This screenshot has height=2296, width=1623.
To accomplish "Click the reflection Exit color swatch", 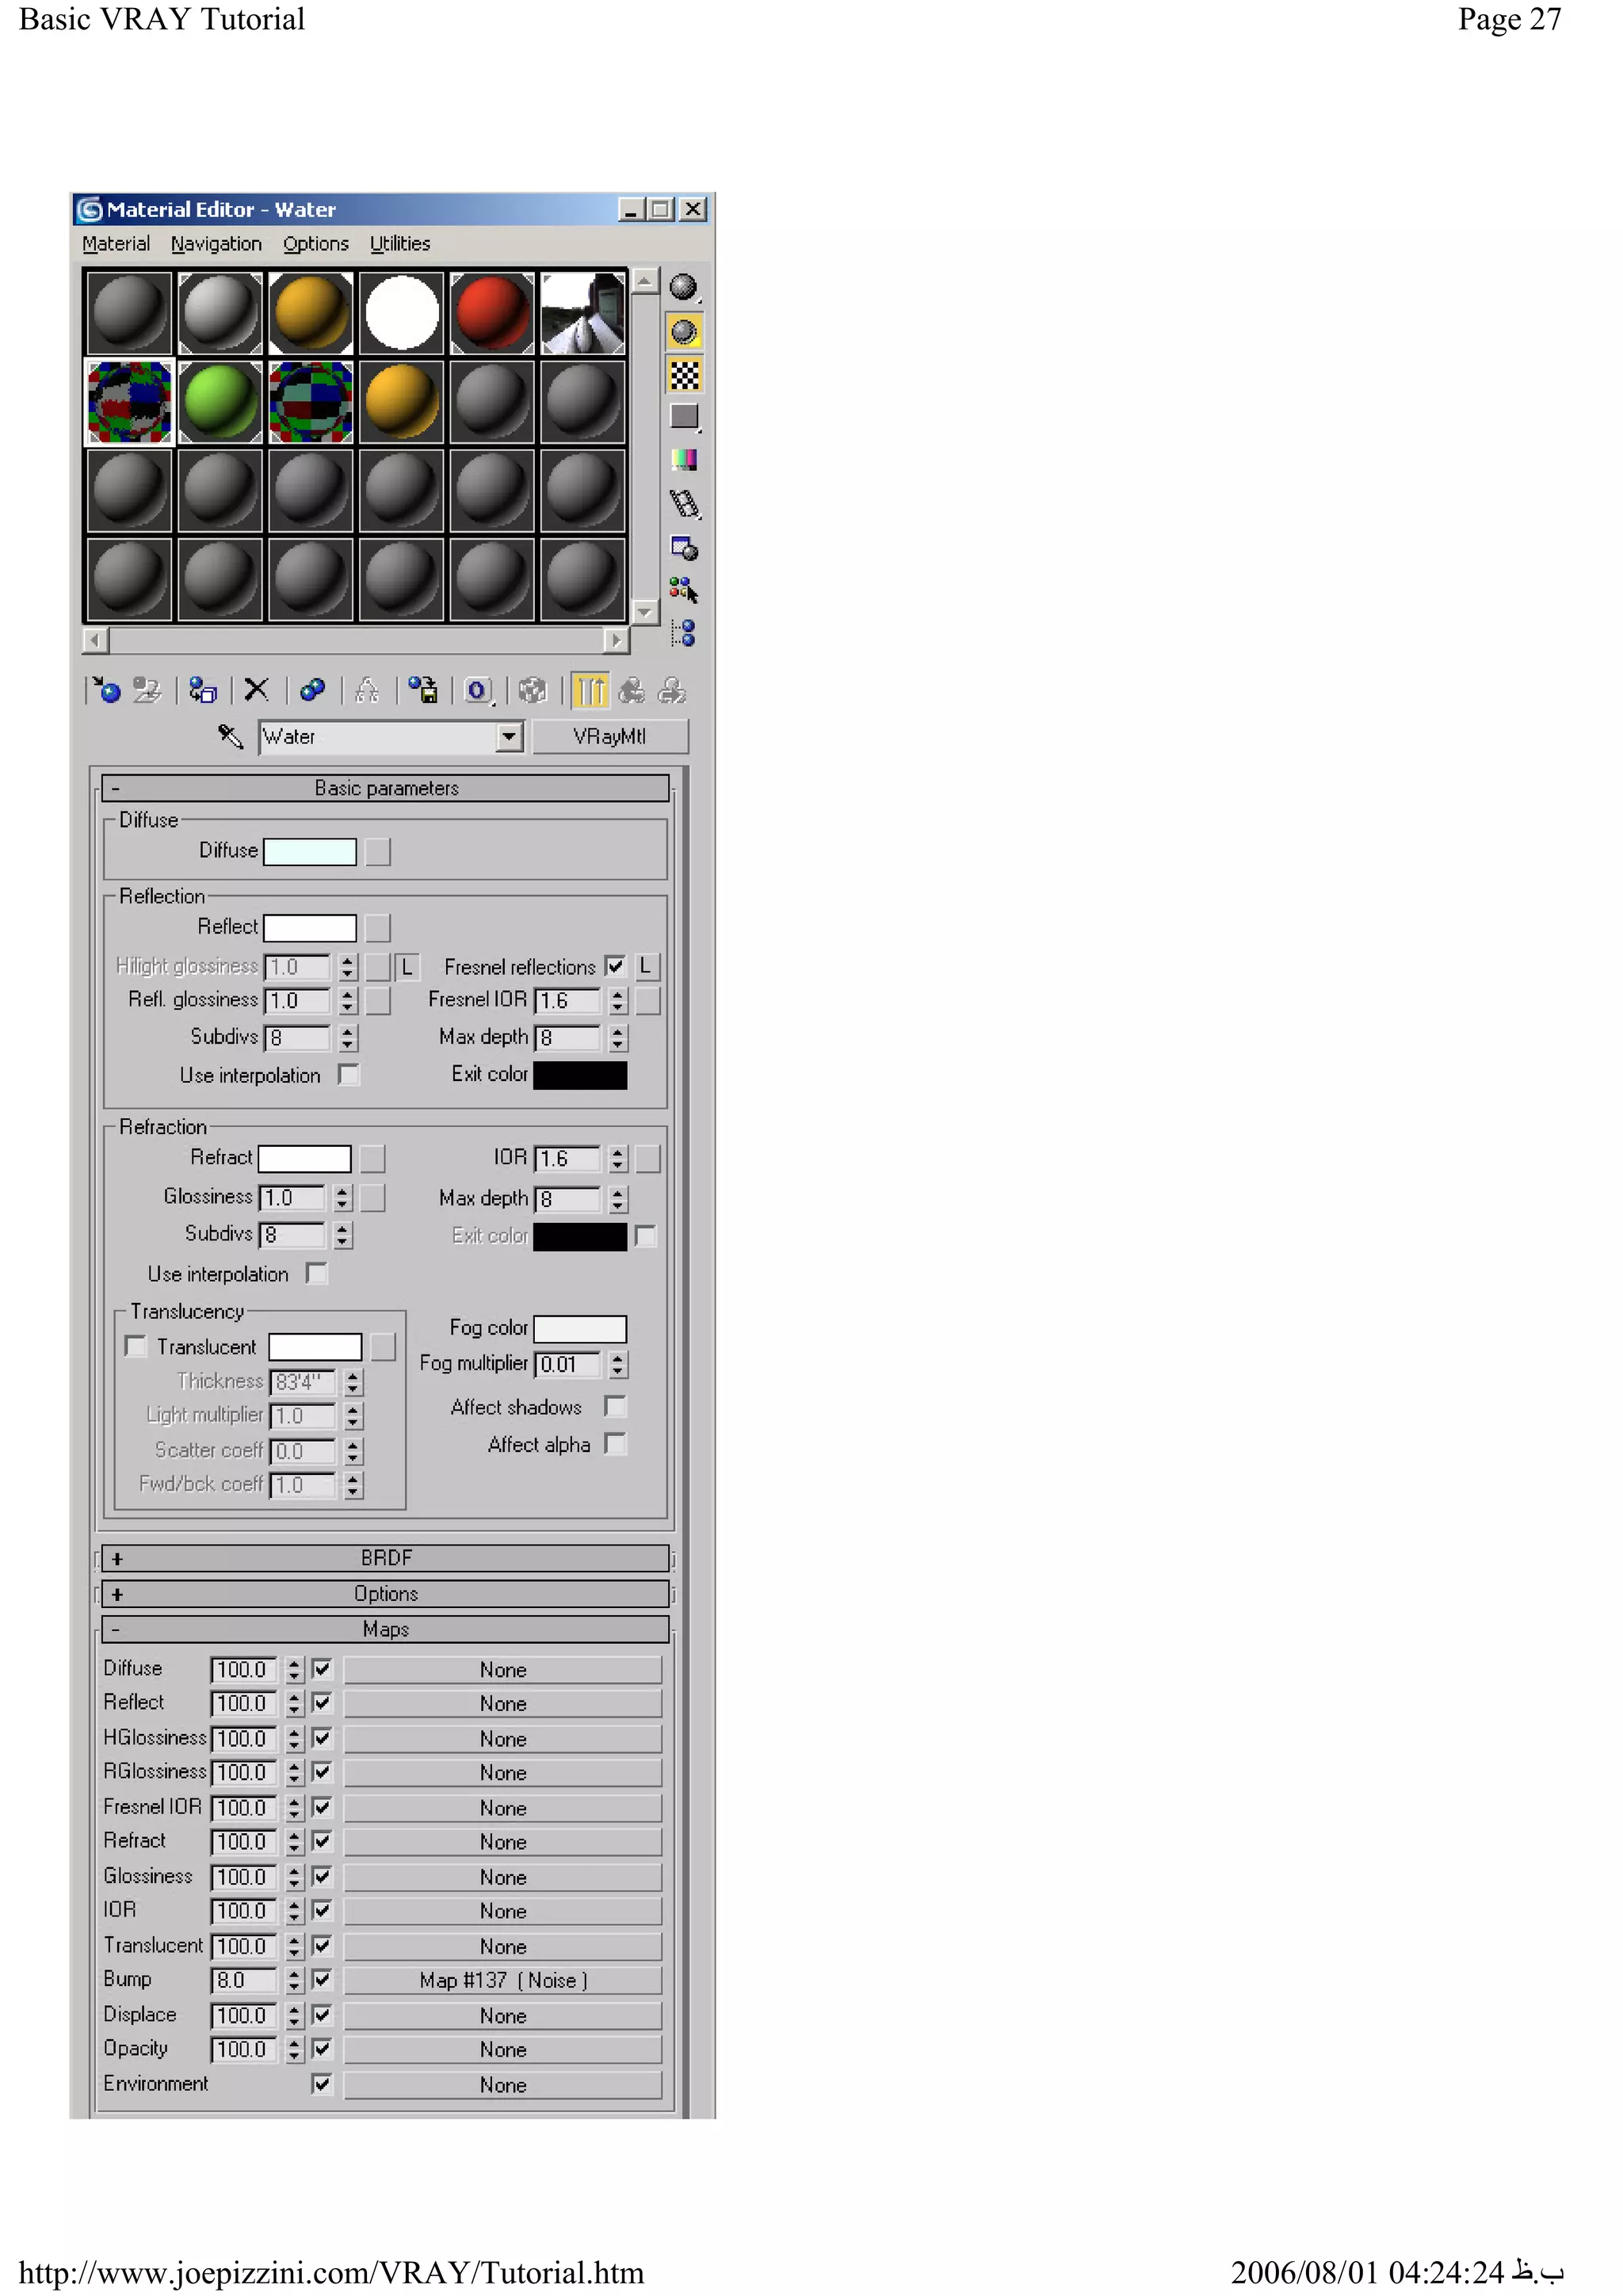I will pyautogui.click(x=580, y=1076).
